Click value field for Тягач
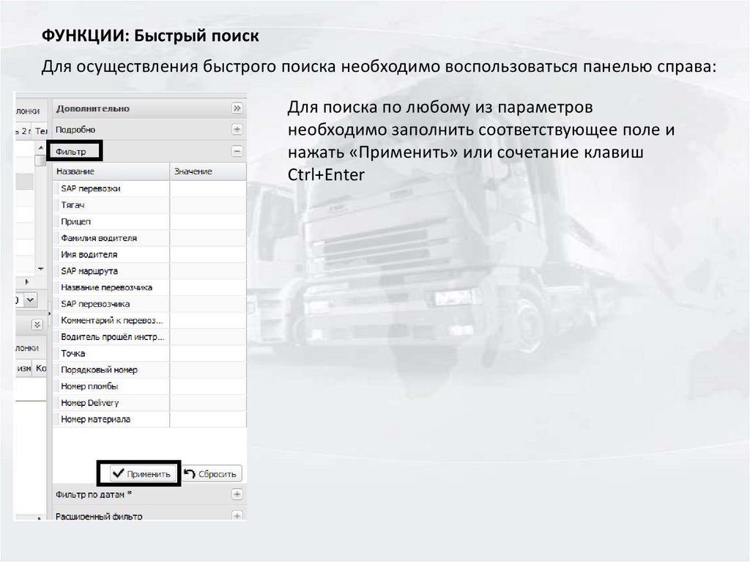 208,205
